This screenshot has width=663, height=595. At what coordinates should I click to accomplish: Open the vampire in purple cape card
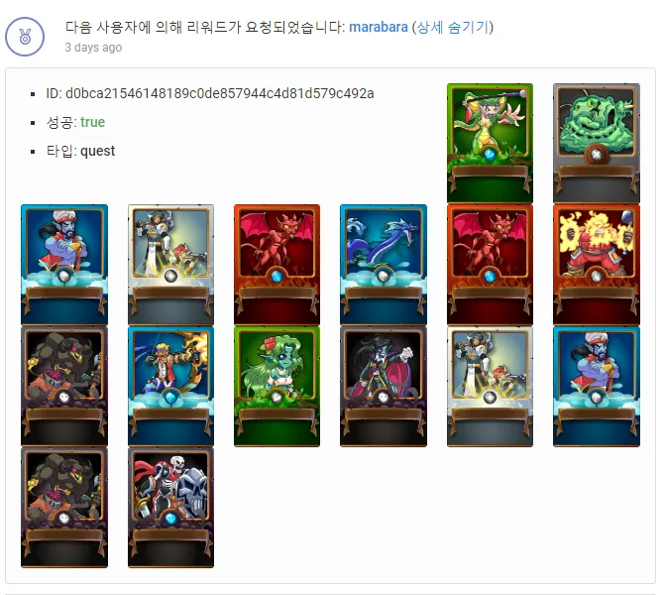coord(384,386)
